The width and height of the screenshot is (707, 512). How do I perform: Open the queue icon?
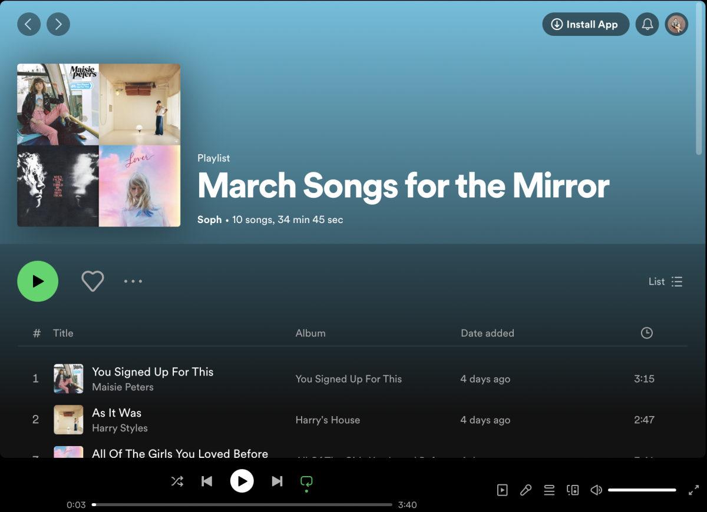pos(549,490)
